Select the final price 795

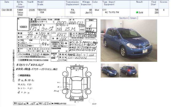tap(157, 10)
